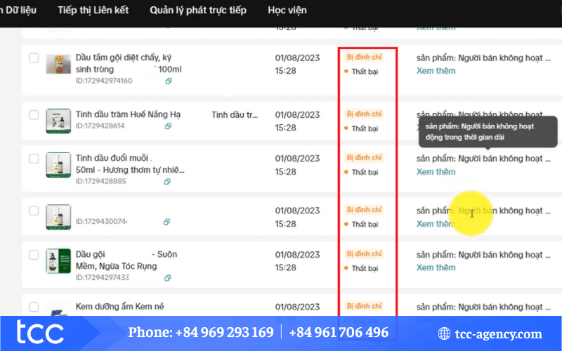Click Xem thêm for Dầu gội Suôn Mềm
Screen dimensions: 562x351
[436, 268]
